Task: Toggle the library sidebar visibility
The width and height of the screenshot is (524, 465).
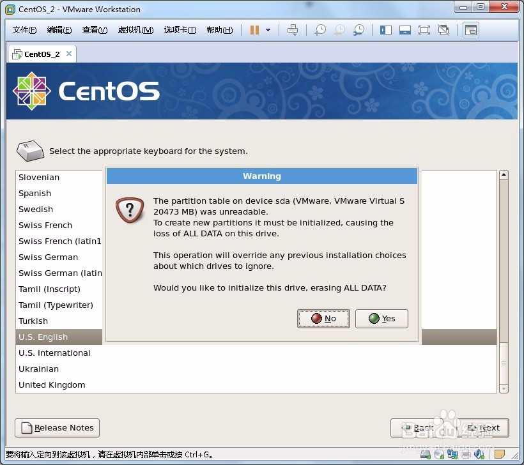Action: click(387, 29)
